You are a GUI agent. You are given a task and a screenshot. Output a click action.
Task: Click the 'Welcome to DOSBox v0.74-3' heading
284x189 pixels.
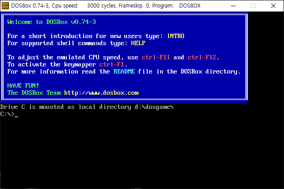pyautogui.click(x=52, y=22)
